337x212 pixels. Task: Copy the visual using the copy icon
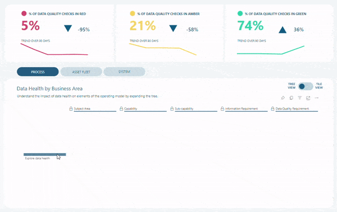click(291, 98)
